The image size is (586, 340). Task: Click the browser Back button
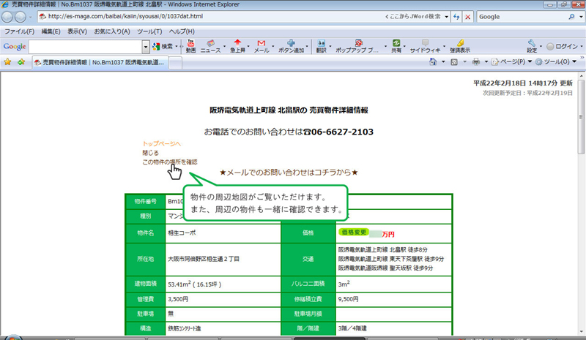[9, 17]
